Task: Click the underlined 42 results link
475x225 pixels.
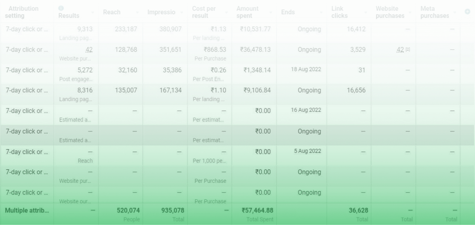Action: click(x=89, y=50)
